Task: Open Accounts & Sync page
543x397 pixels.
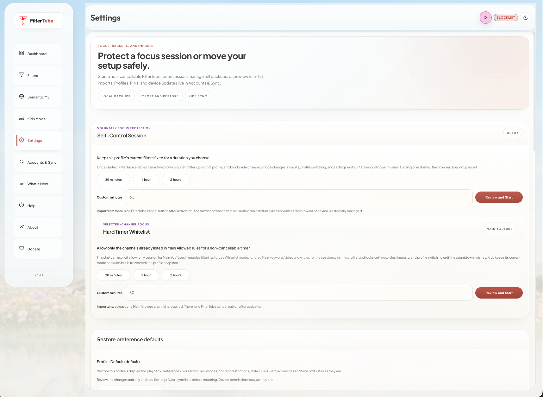Action: [x=38, y=162]
